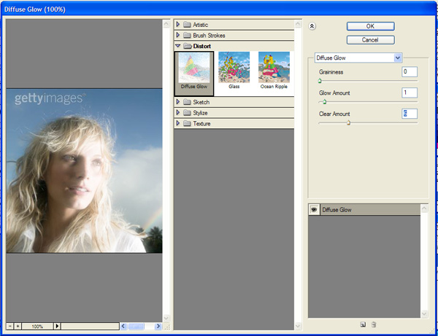Click the Clear Amount slider handle
Screen dimensions: 438x336
click(x=348, y=123)
